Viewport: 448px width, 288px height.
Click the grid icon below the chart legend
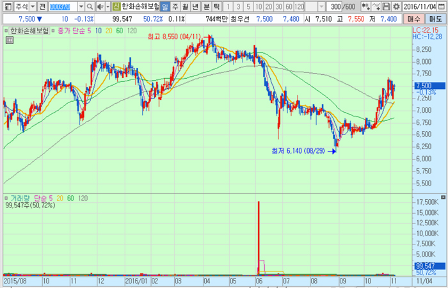(9, 40)
